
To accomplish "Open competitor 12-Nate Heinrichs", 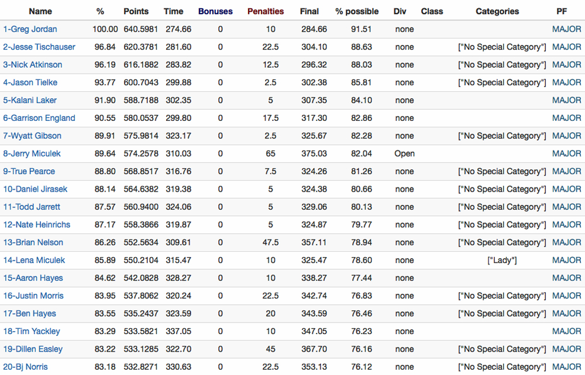I will click(36, 224).
